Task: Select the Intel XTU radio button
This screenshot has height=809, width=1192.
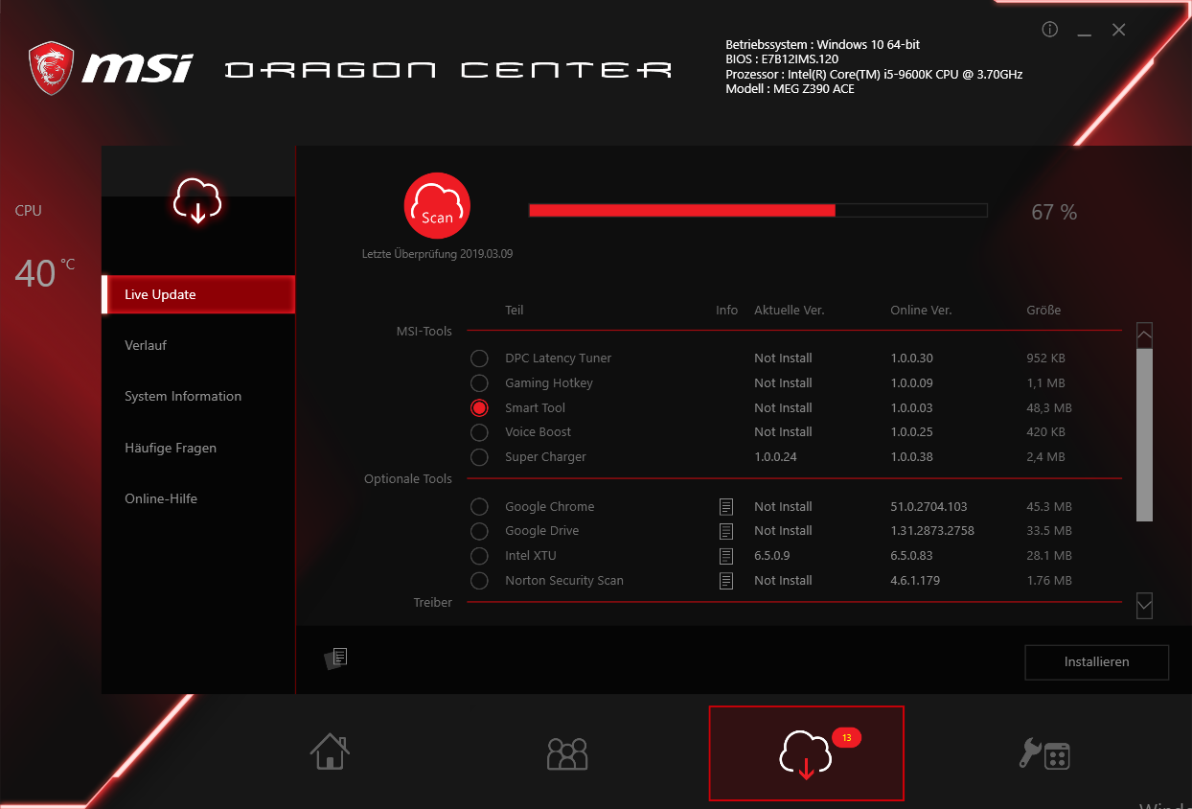Action: 479,556
